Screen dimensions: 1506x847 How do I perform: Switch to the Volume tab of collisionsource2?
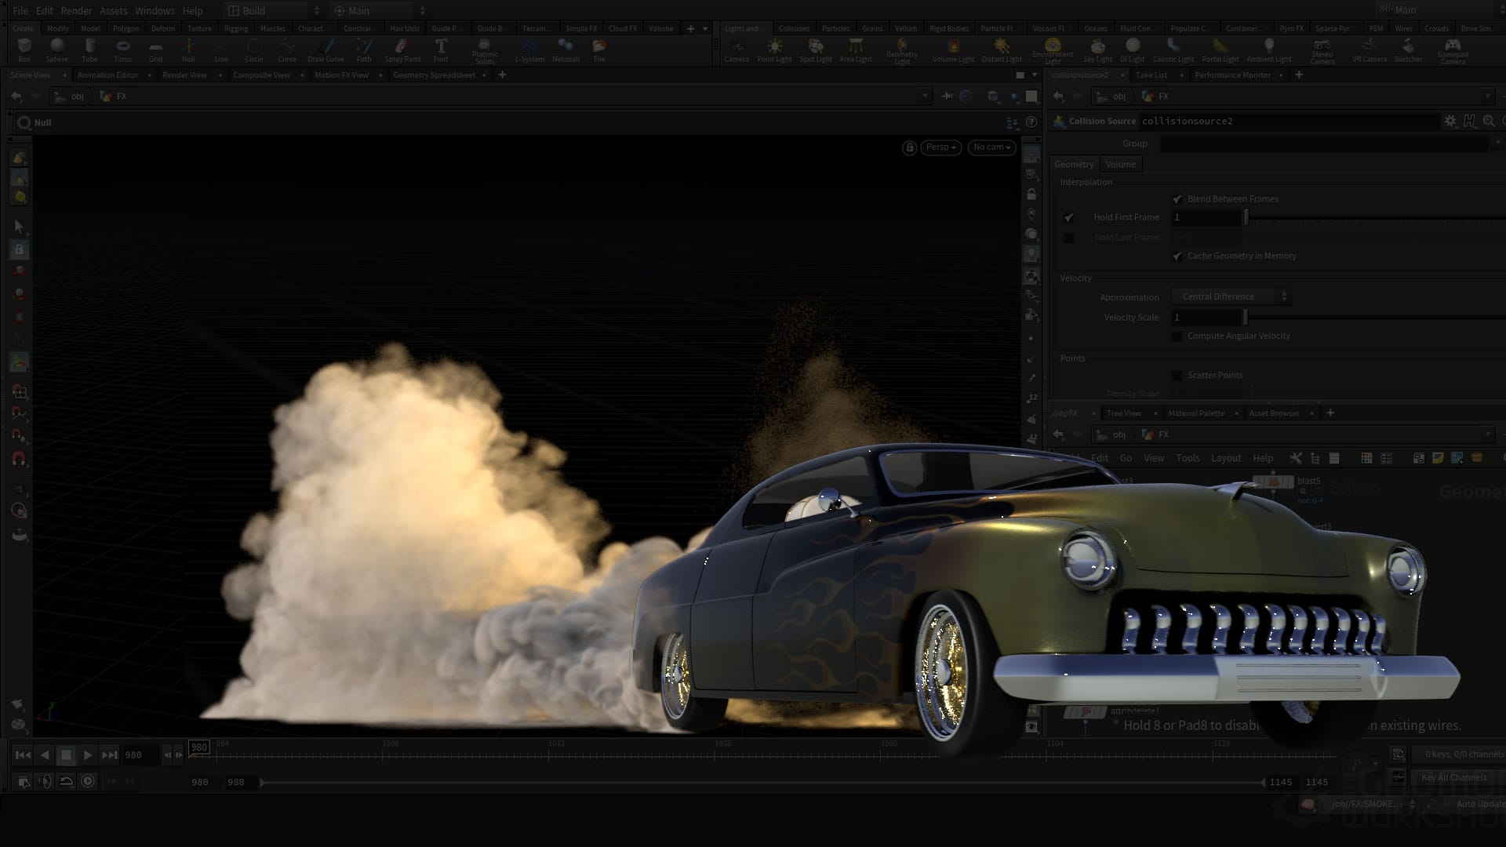tap(1120, 164)
